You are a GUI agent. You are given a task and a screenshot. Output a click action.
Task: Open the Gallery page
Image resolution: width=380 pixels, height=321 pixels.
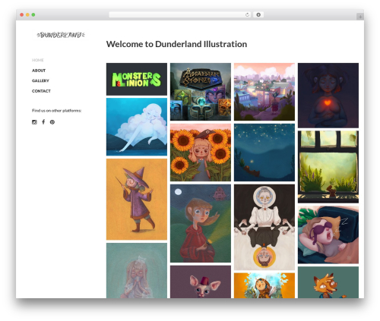40,80
